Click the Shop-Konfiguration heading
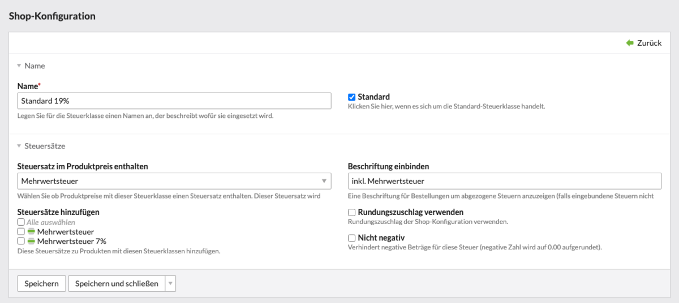Image resolution: width=679 pixels, height=303 pixels. [52, 16]
